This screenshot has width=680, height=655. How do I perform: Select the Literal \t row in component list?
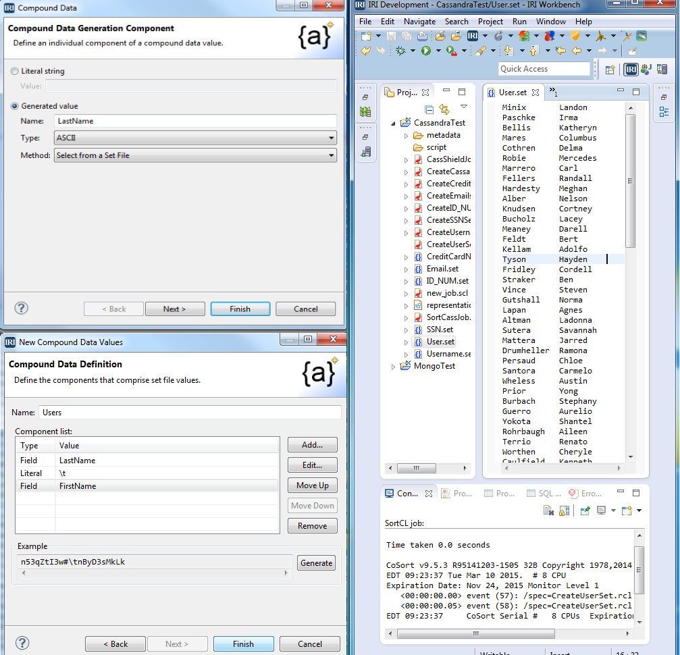point(147,473)
